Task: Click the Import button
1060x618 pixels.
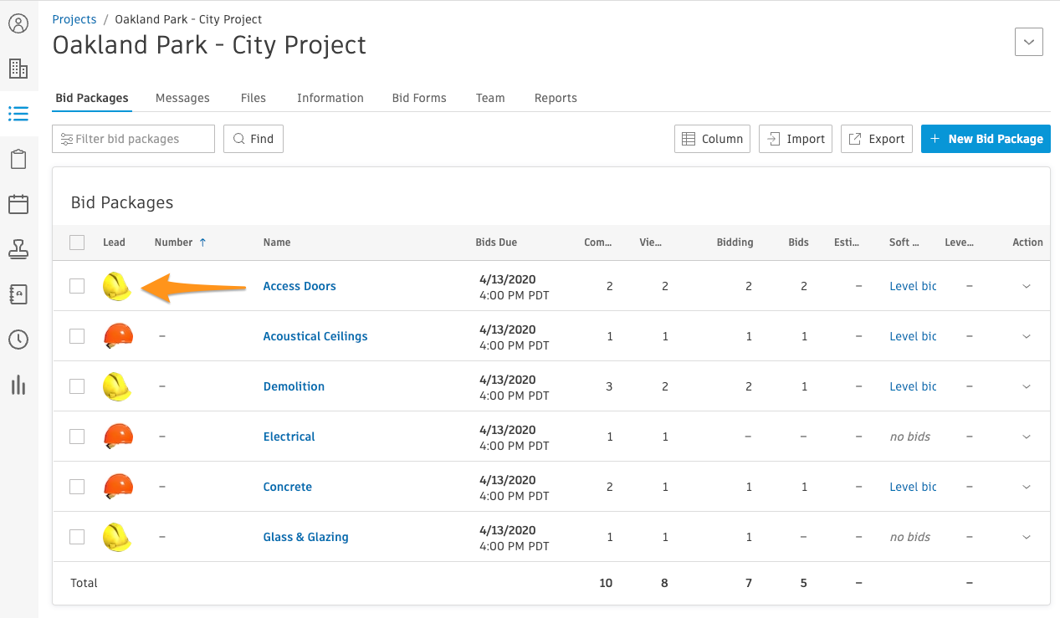Action: pos(796,139)
